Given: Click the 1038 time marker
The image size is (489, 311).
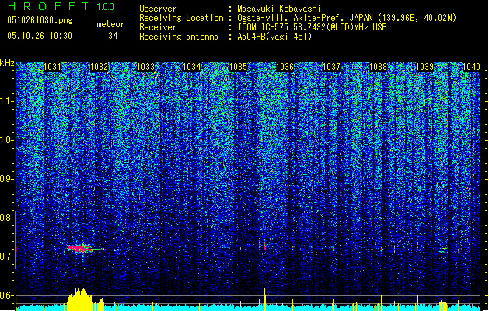Looking at the screenshot, I should coord(378,67).
